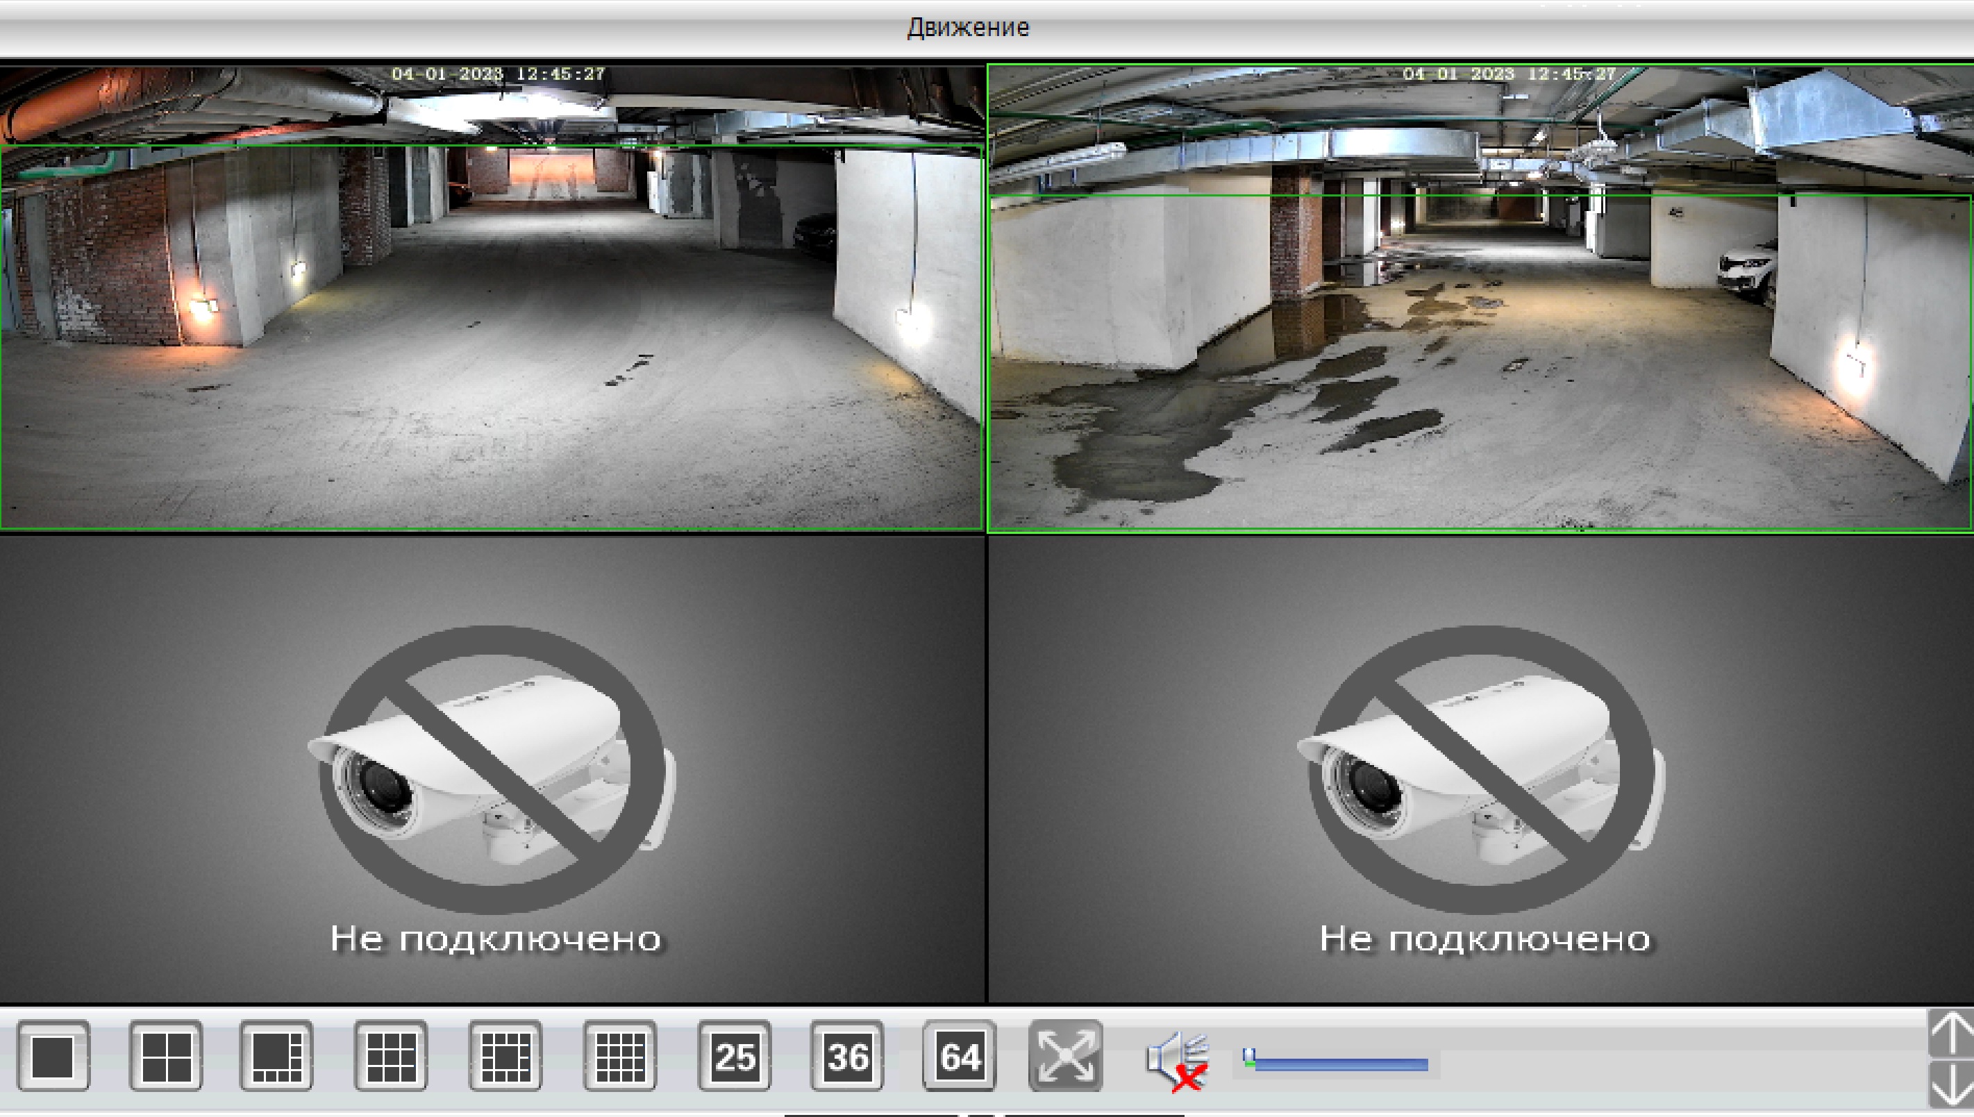Click the up arrow button
The height and width of the screenshot is (1117, 1974).
[x=1951, y=1034]
